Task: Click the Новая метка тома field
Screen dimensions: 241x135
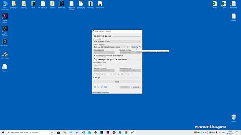Action: coord(117,65)
